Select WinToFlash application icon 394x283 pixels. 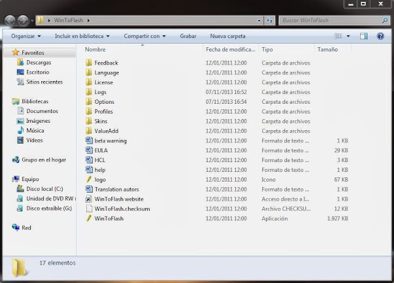point(89,218)
